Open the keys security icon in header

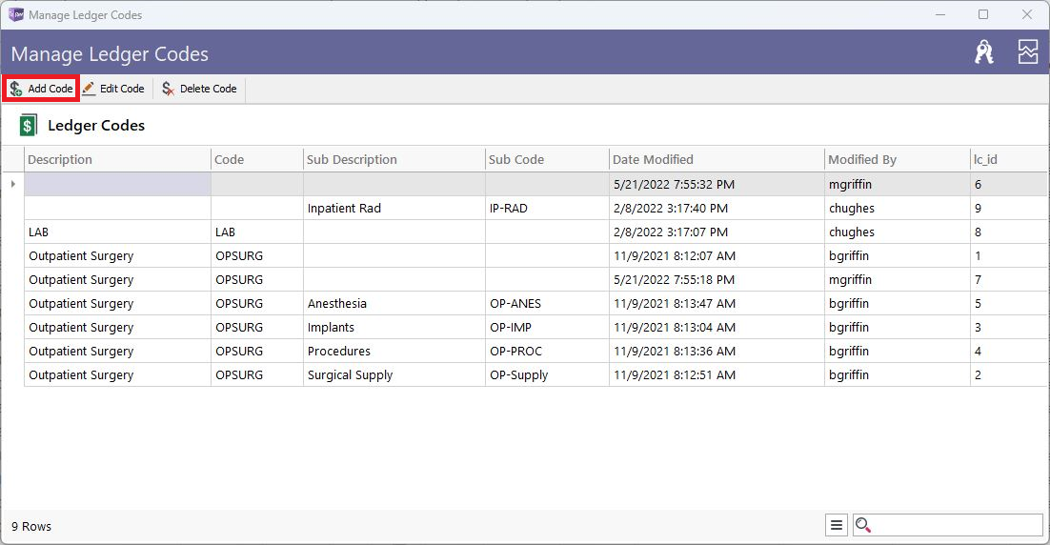tap(983, 52)
